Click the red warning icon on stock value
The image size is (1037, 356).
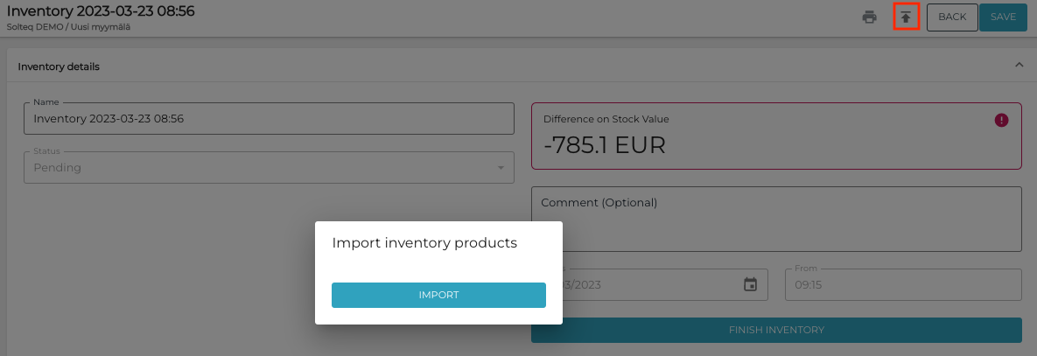pyautogui.click(x=1002, y=120)
